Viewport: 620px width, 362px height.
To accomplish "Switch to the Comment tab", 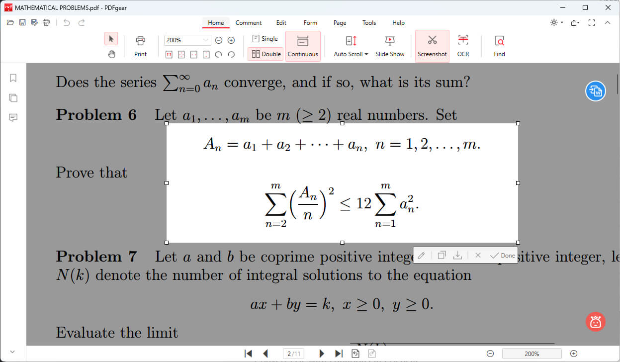I will click(249, 23).
